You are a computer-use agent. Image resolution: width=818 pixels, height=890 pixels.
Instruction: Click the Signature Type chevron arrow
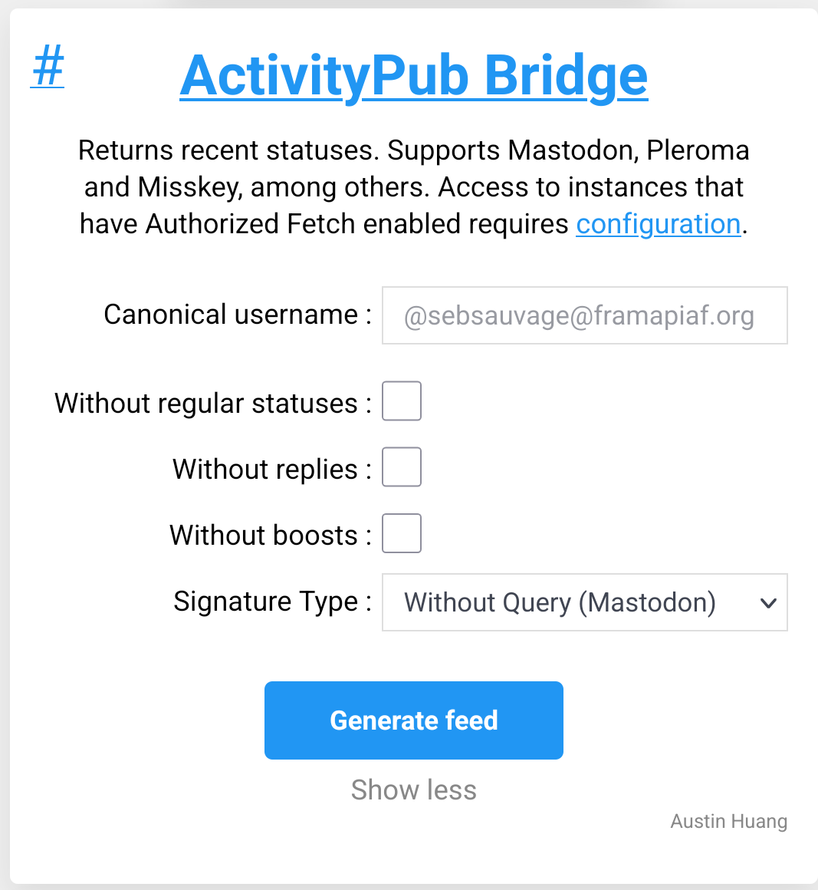pos(768,603)
